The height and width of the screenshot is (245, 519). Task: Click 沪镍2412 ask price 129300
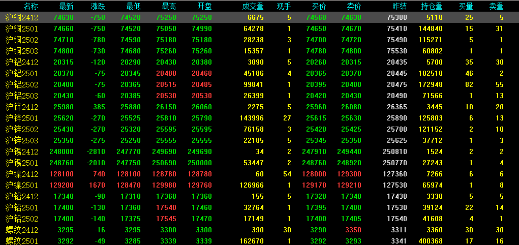349,174
